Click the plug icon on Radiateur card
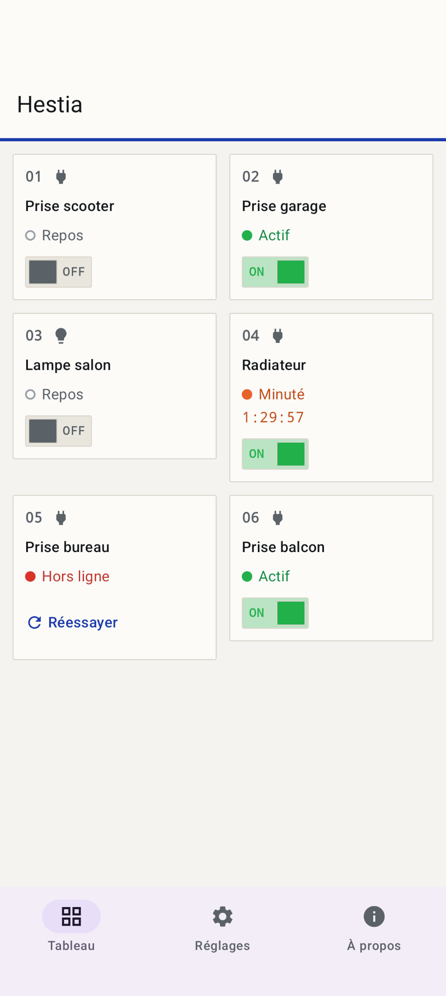This screenshot has width=446, height=996. [x=277, y=336]
